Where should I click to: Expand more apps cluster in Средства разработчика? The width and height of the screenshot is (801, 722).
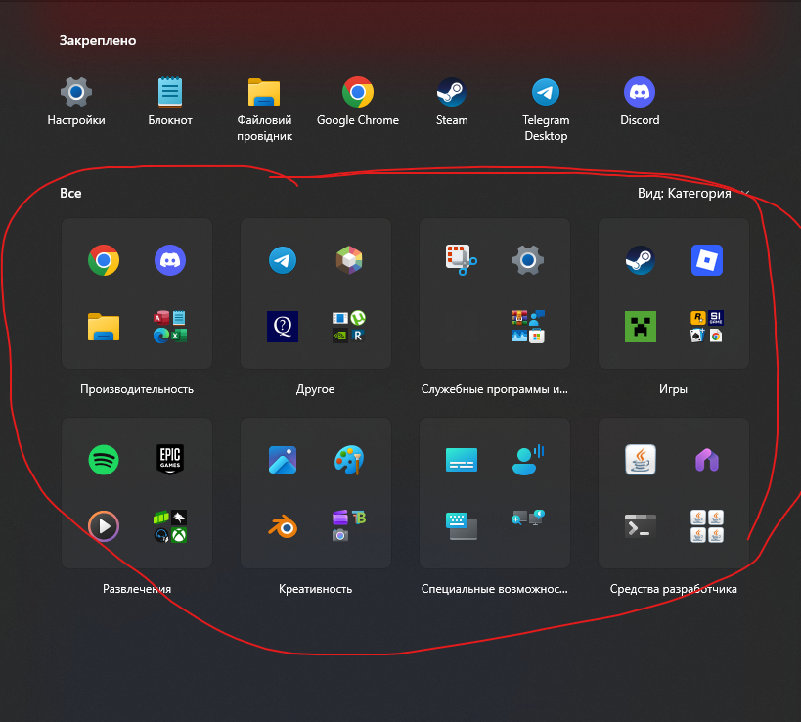point(706,525)
